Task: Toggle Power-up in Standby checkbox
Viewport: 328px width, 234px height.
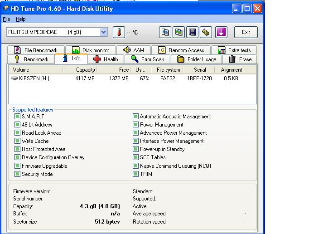Action: click(x=135, y=149)
